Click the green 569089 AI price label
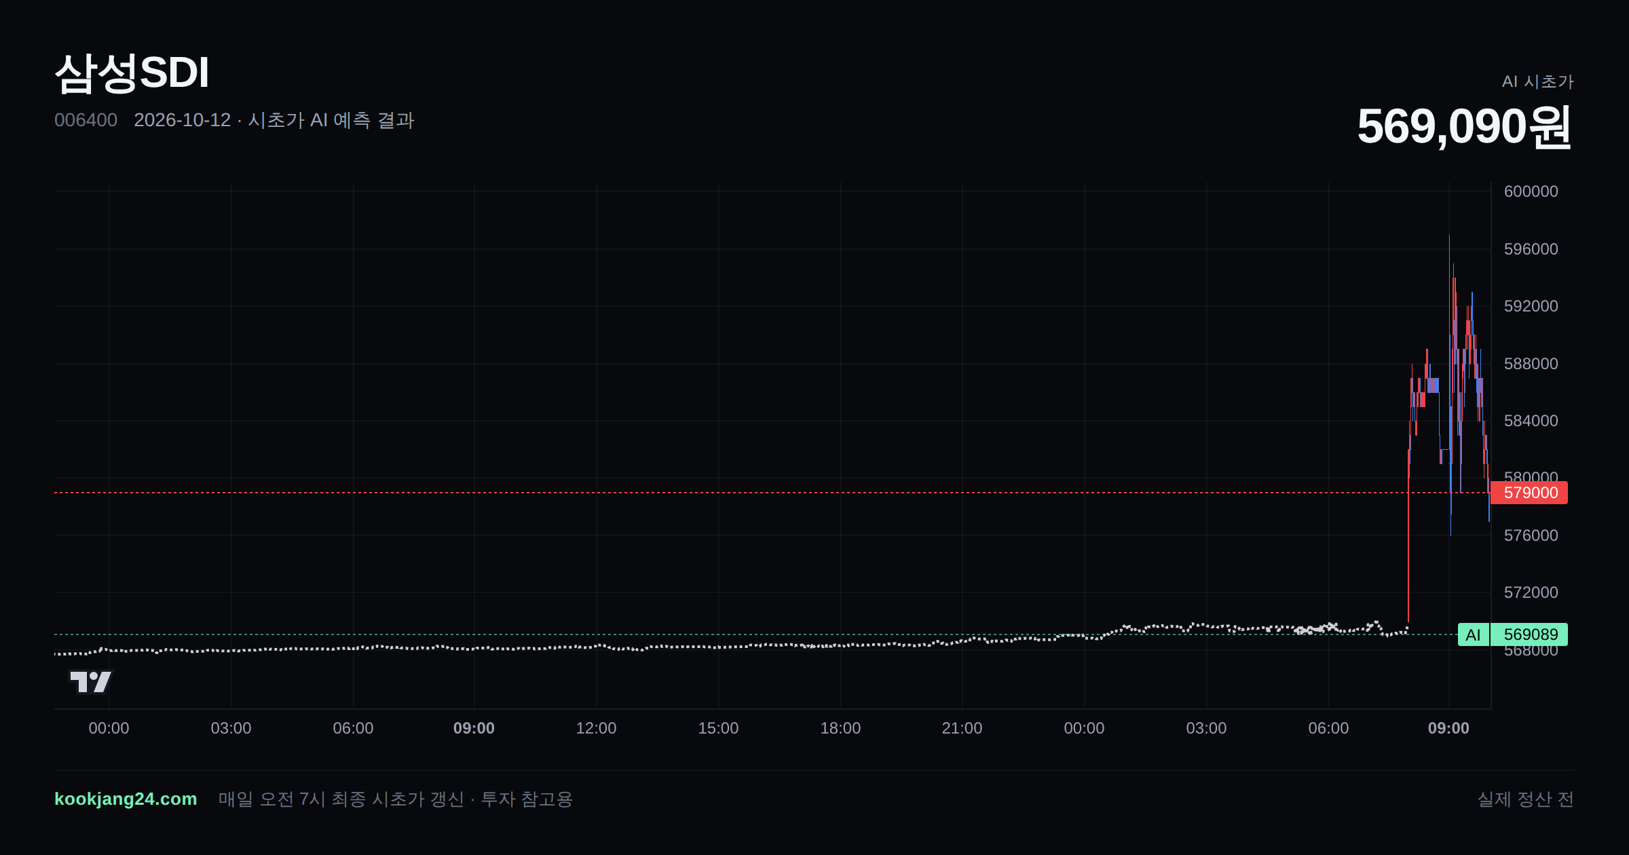This screenshot has height=855, width=1629. tap(1529, 634)
